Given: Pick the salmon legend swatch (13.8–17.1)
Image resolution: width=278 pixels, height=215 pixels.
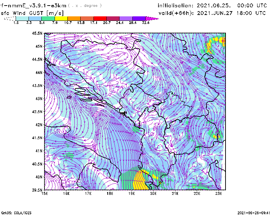Looking at the screenshot, I should click(x=87, y=18).
